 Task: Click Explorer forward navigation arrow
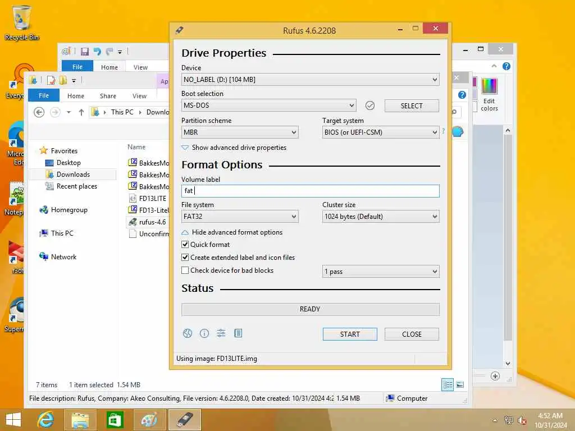click(55, 112)
